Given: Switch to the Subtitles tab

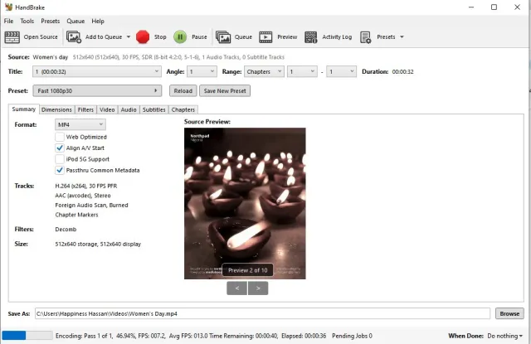Looking at the screenshot, I should pyautogui.click(x=154, y=109).
